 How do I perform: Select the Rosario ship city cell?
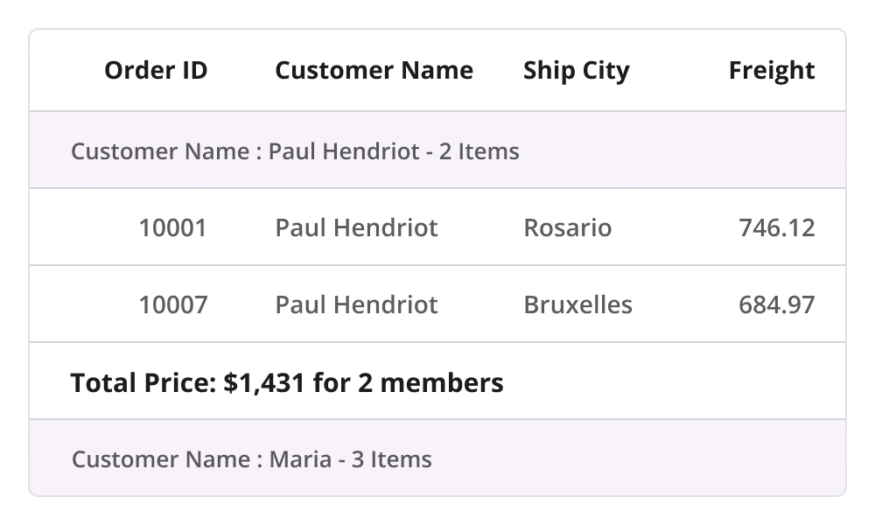click(567, 228)
